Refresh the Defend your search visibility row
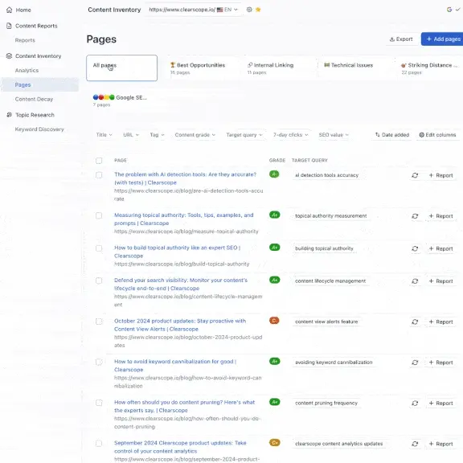This screenshot has height=463, width=463. click(x=415, y=281)
